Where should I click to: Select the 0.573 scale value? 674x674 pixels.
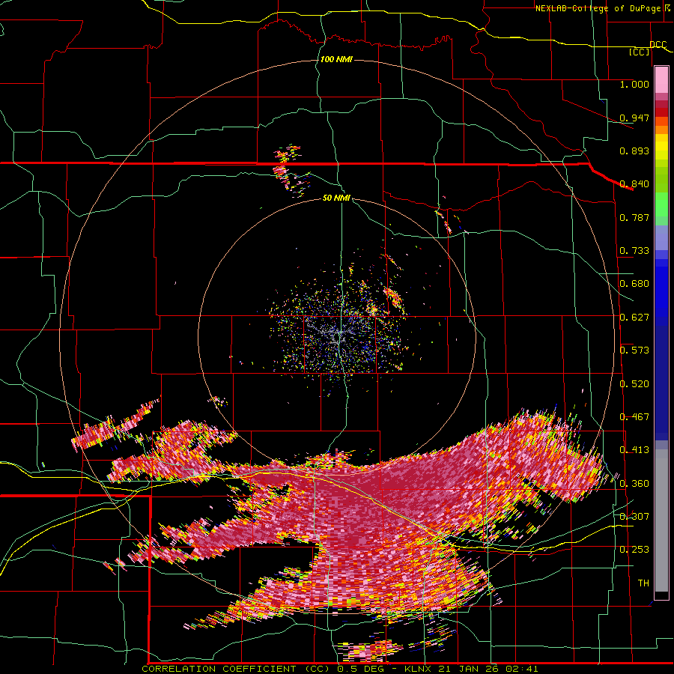(634, 350)
